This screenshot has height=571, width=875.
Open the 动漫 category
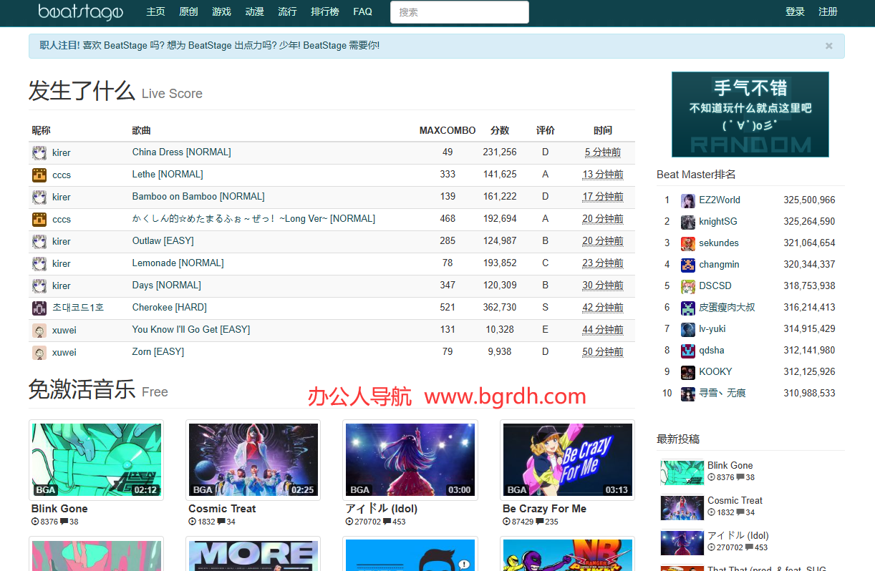click(x=254, y=12)
